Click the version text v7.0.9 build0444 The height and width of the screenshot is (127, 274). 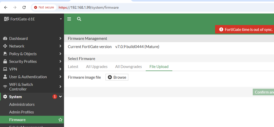137,47
